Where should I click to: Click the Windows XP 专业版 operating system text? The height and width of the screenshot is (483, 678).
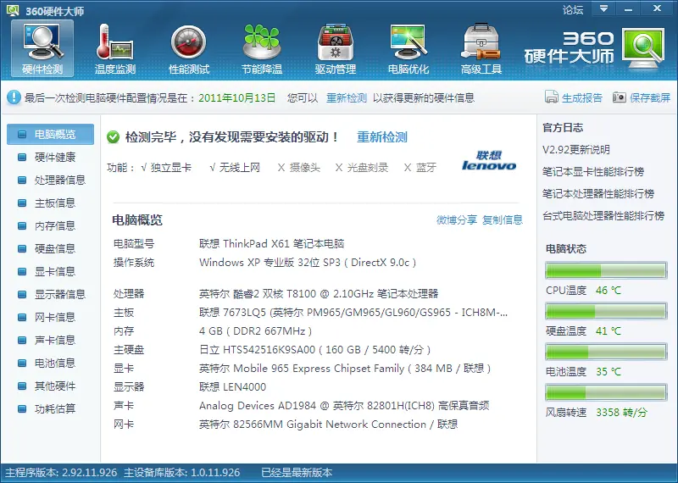(308, 263)
